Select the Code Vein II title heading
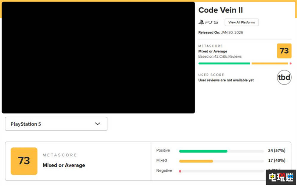 [x=220, y=10]
